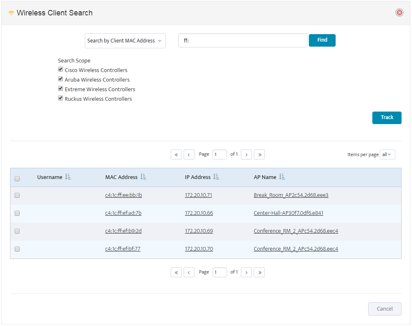Open Items per page dropdown

[387, 154]
